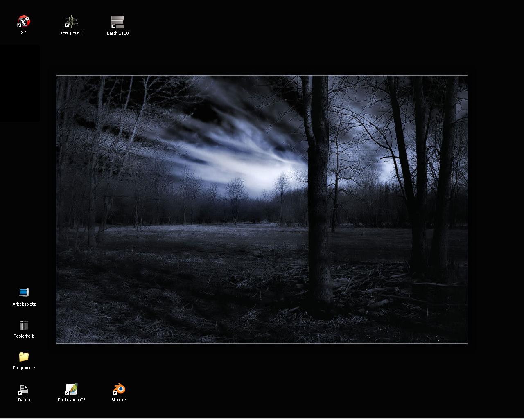Select the Papierkorb recycle bin icon
The image size is (524, 419).
(24, 325)
